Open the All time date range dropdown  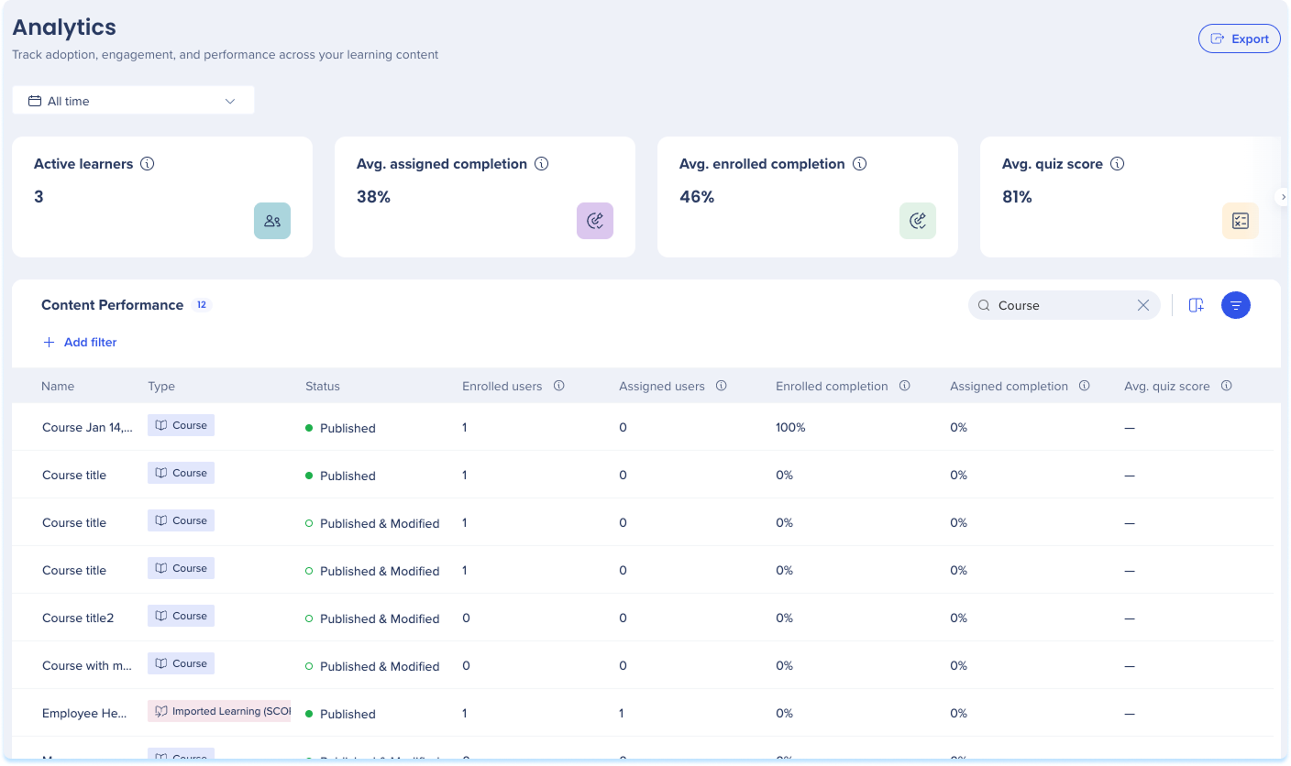coord(133,101)
